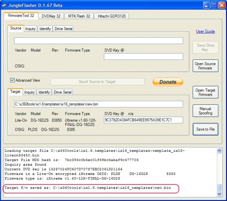Click the orange Donate button

point(168,82)
